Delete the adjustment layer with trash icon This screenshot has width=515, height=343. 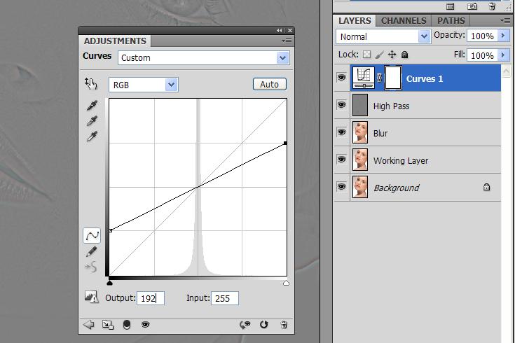point(284,325)
